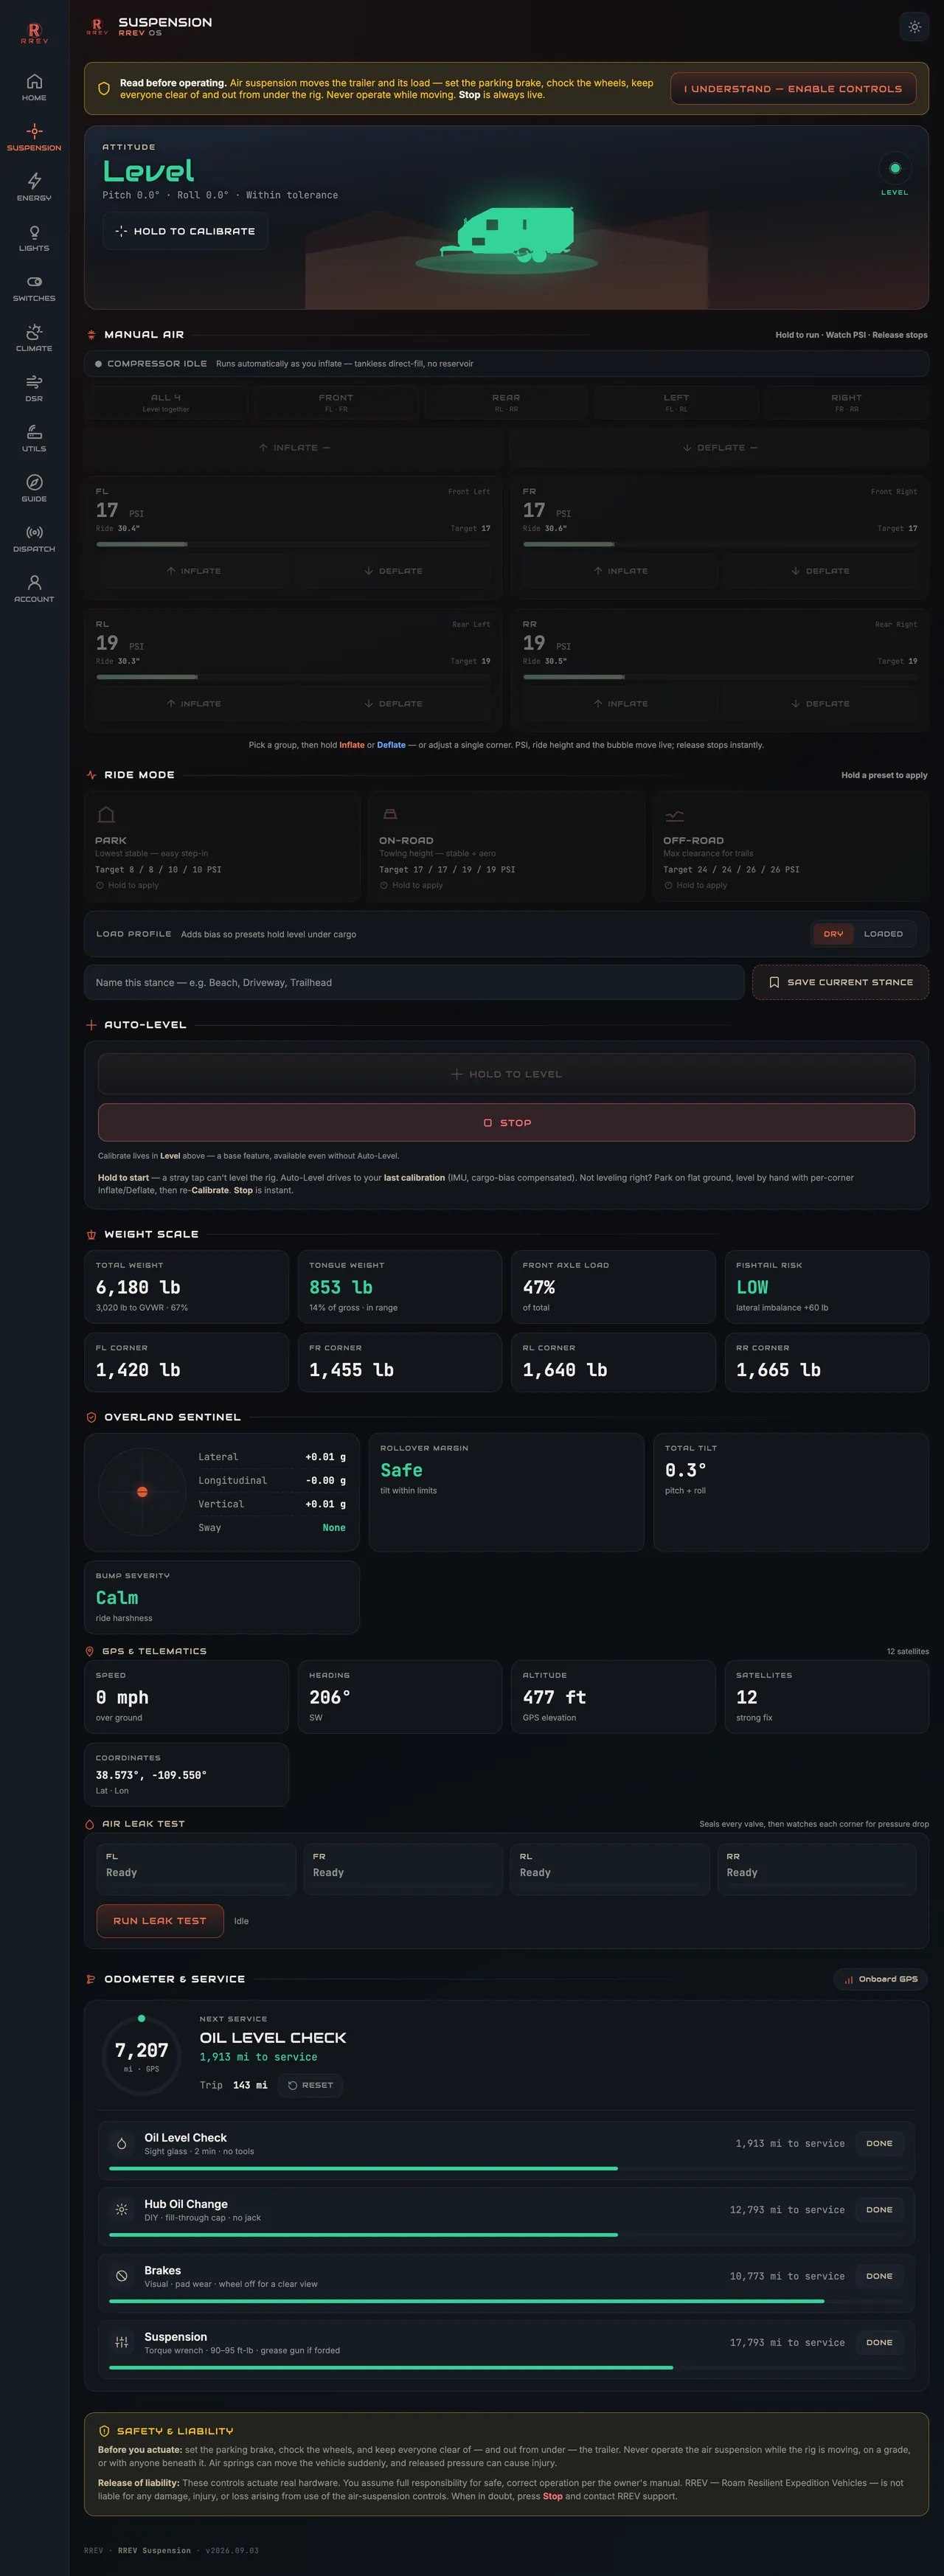
Task: Click the Brakes service progress bar
Action: coord(506,2301)
